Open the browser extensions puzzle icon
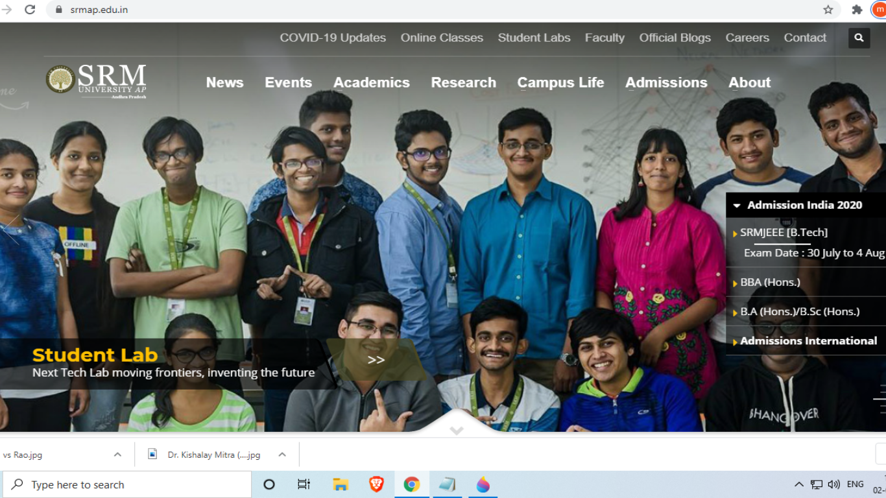The width and height of the screenshot is (886, 498). click(x=856, y=10)
